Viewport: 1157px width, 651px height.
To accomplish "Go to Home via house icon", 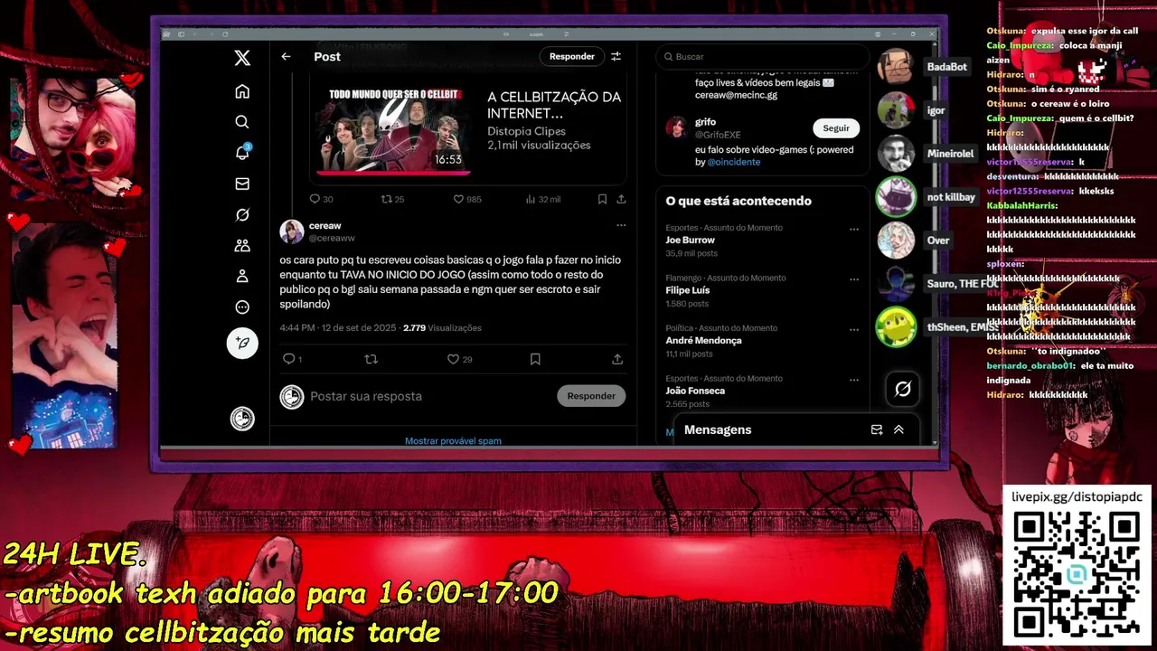I will pos(242,91).
